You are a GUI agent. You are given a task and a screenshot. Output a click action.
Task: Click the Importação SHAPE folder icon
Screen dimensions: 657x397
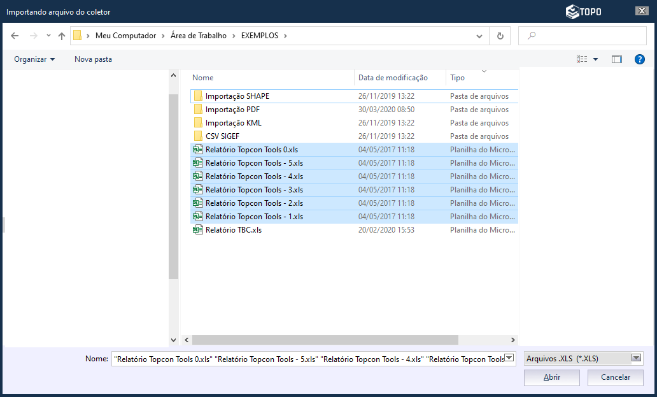pos(198,96)
